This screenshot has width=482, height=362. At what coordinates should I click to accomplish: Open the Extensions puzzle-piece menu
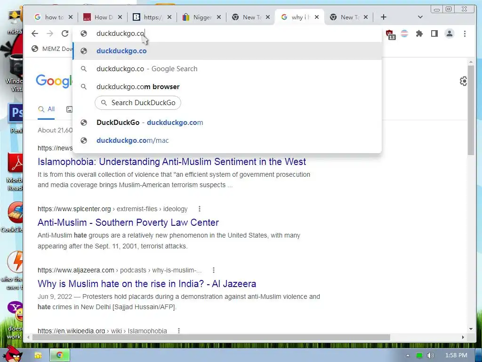point(419,33)
